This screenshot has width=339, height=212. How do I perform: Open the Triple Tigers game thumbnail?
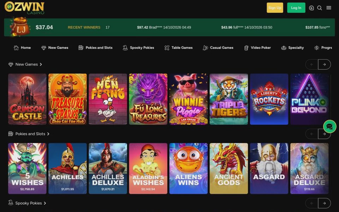tap(229, 99)
